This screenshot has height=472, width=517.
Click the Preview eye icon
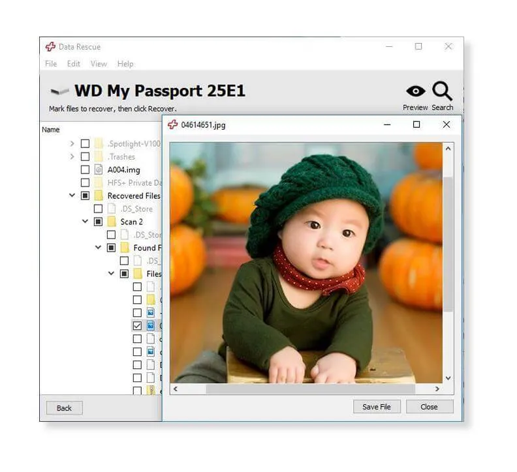pyautogui.click(x=415, y=91)
